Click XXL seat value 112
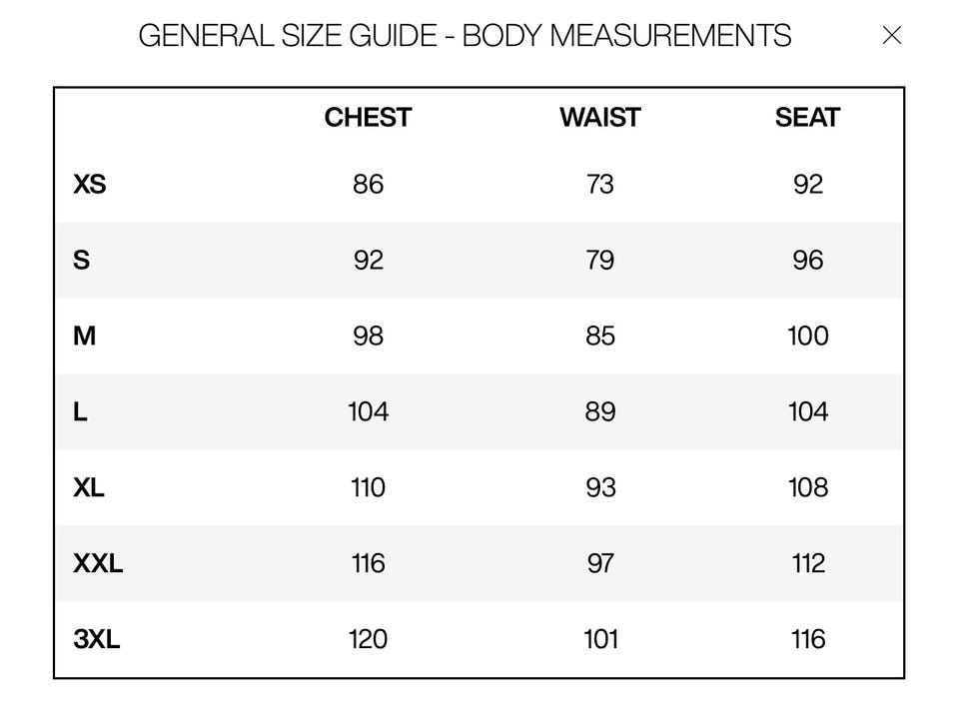Screen dimensions: 959x701 pos(807,563)
